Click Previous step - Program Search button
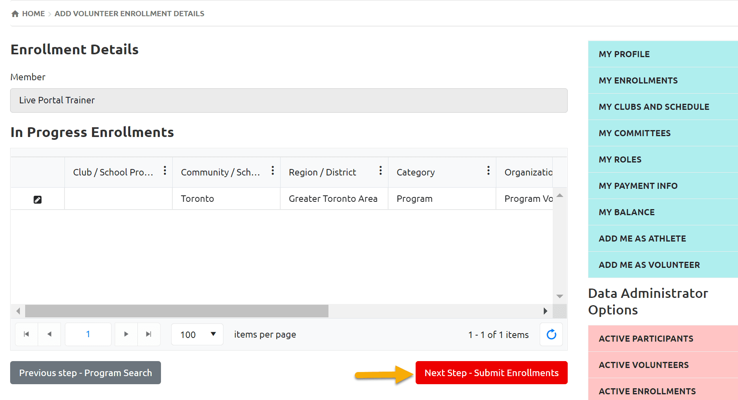The width and height of the screenshot is (738, 400). tap(86, 373)
